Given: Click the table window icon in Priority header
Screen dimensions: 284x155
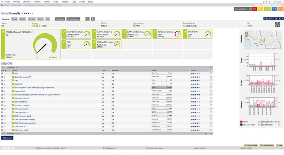Looking at the screenshot, I should tap(211, 67).
